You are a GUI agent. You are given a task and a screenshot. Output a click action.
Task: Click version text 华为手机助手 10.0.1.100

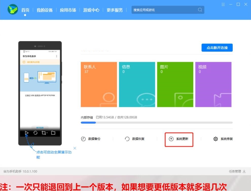[20, 171]
